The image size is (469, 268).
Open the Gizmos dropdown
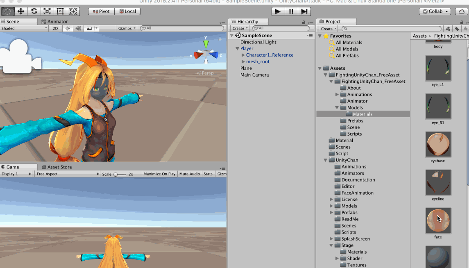coord(127,29)
